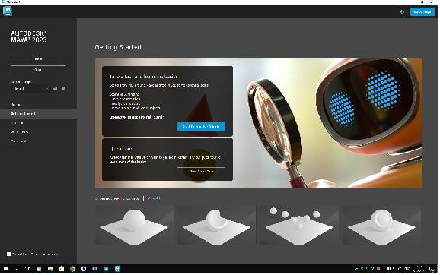
Task: Click the gear icon next to the current project field
Action: [63, 88]
